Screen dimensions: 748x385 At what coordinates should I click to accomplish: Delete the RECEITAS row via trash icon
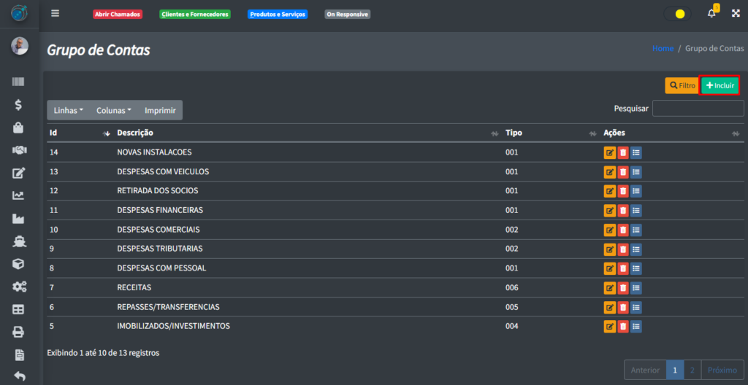coord(622,287)
